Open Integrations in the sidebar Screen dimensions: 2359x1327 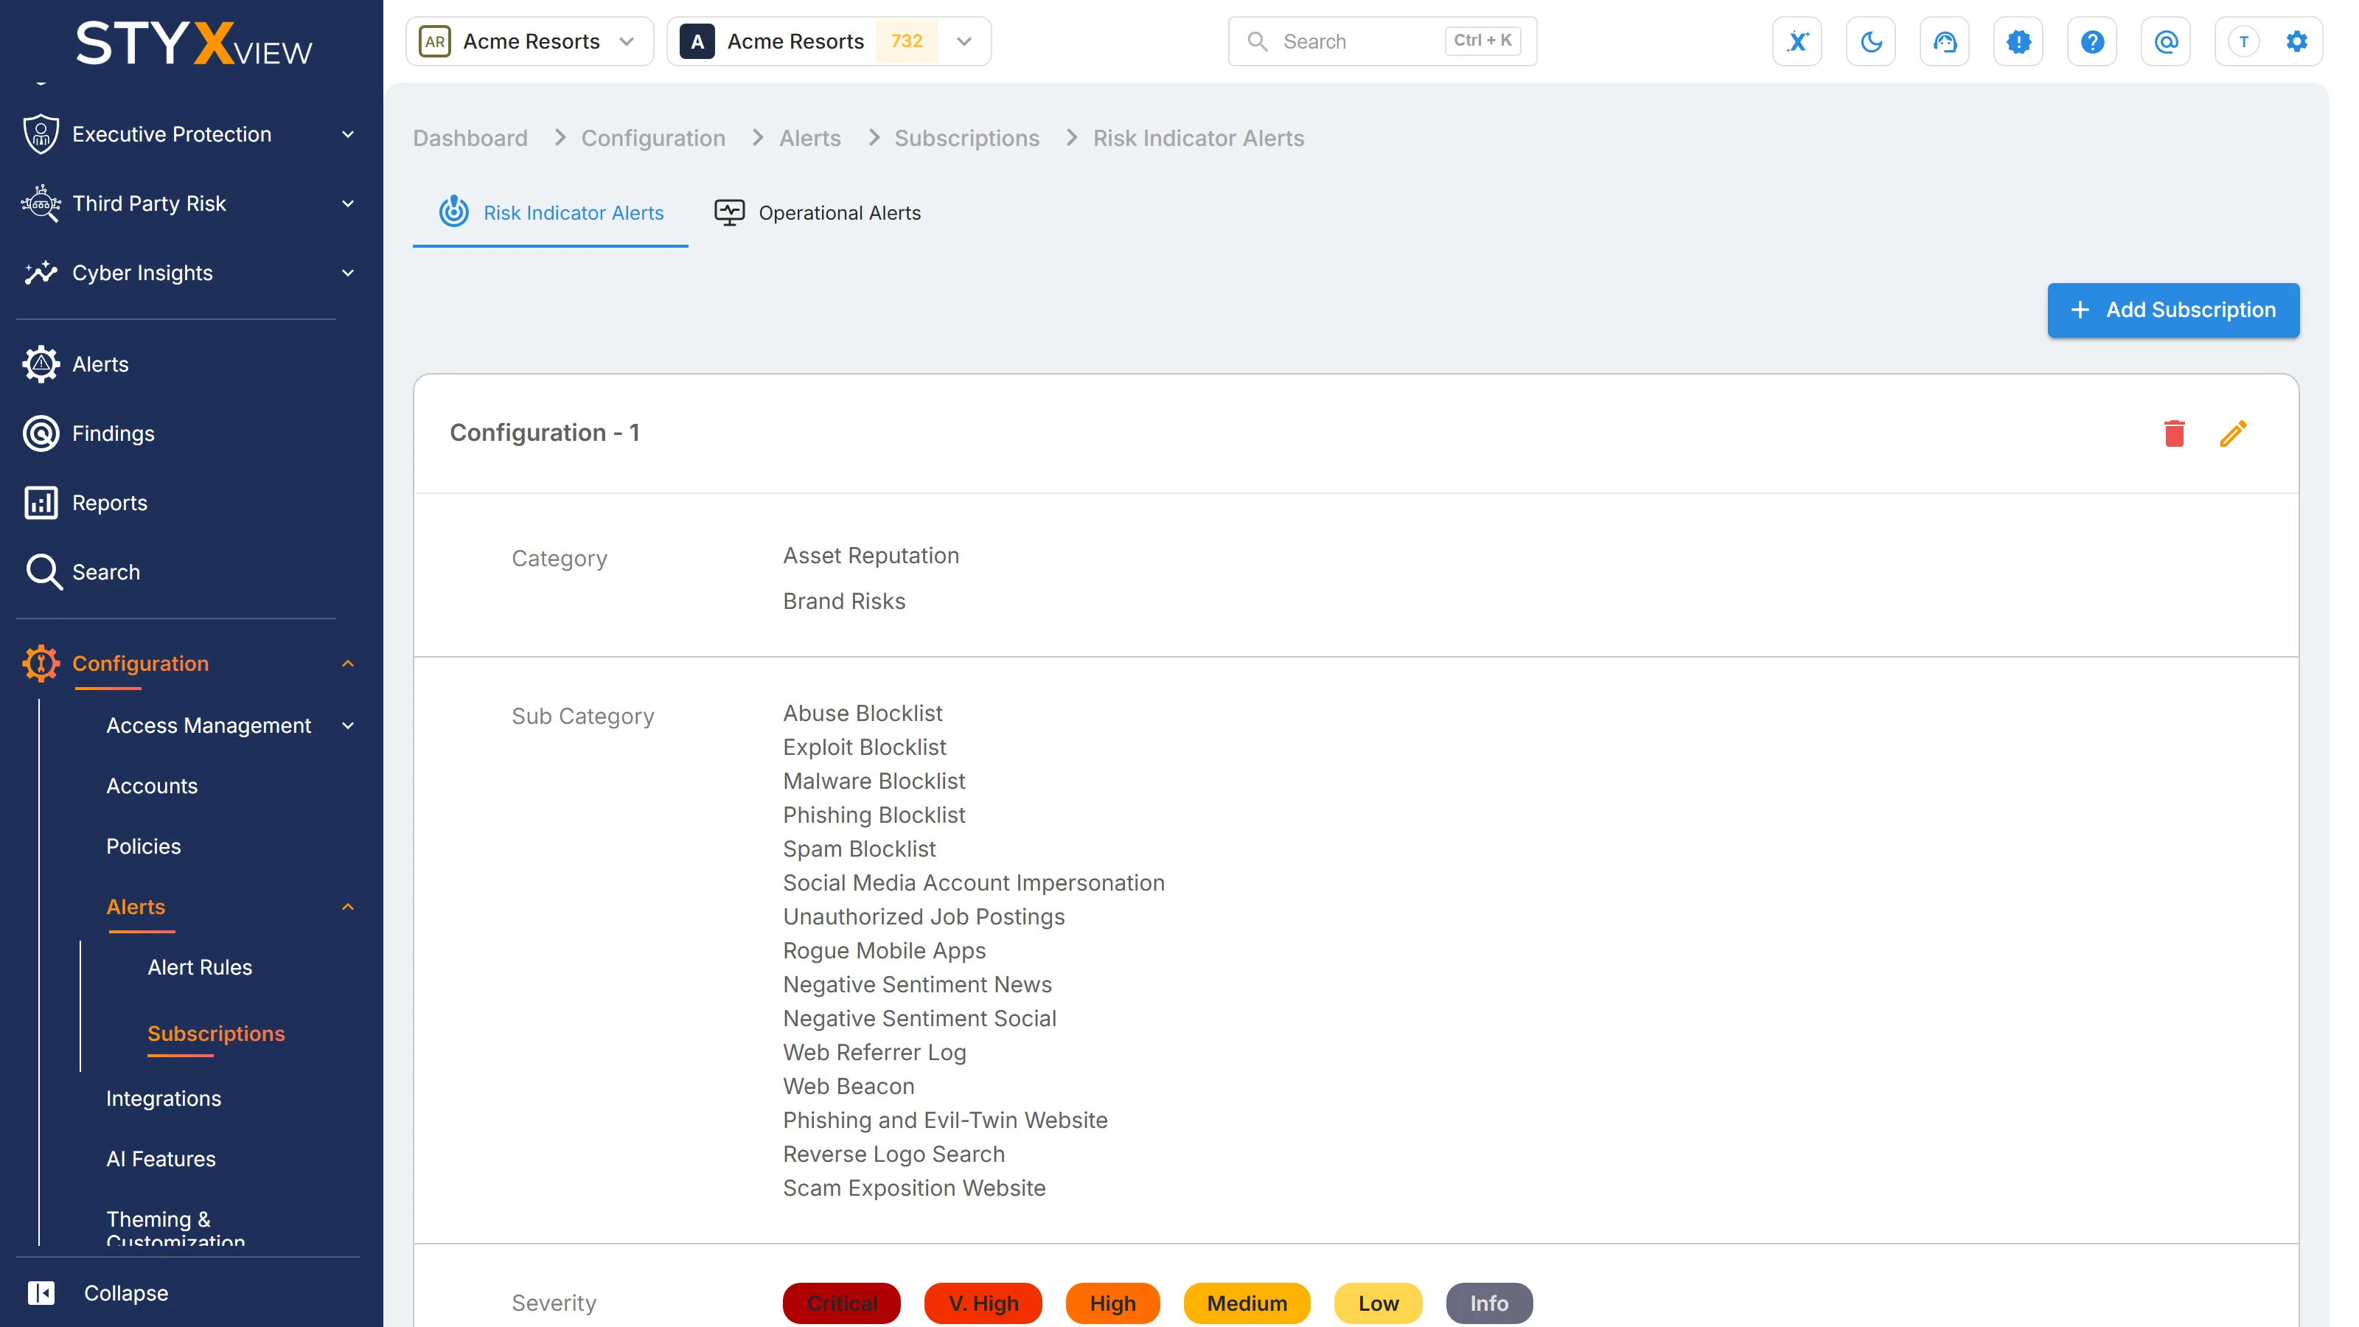point(164,1098)
